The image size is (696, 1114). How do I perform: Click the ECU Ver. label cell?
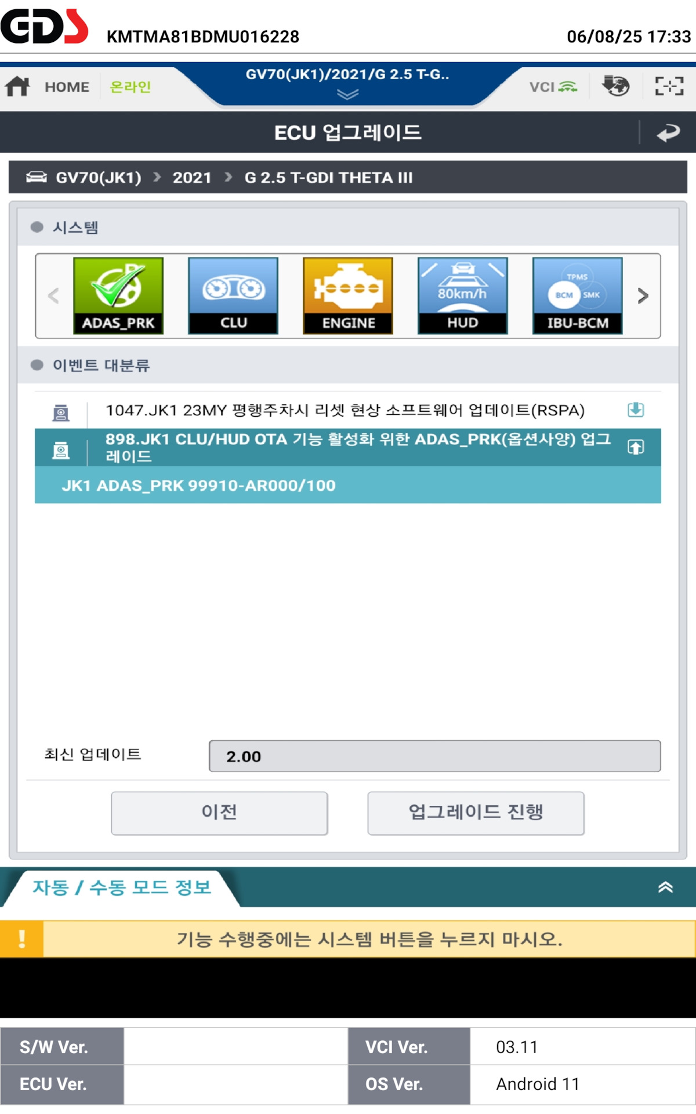62,1084
